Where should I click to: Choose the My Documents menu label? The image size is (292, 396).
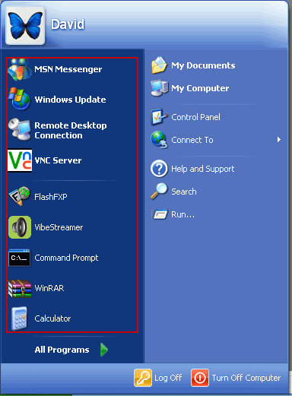[x=203, y=65]
